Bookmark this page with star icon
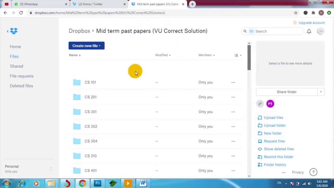This screenshot has height=188, width=334. 296,13
